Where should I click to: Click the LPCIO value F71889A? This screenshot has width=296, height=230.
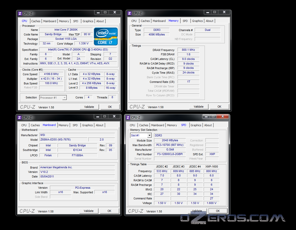tap(78, 155)
